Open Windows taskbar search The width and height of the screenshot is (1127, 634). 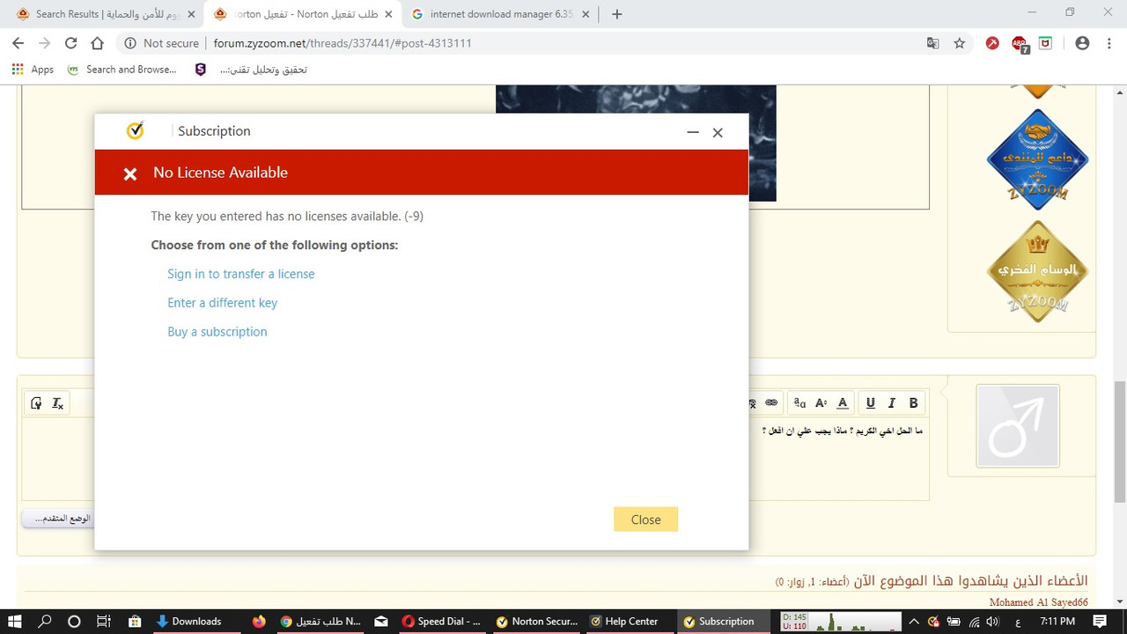point(45,621)
